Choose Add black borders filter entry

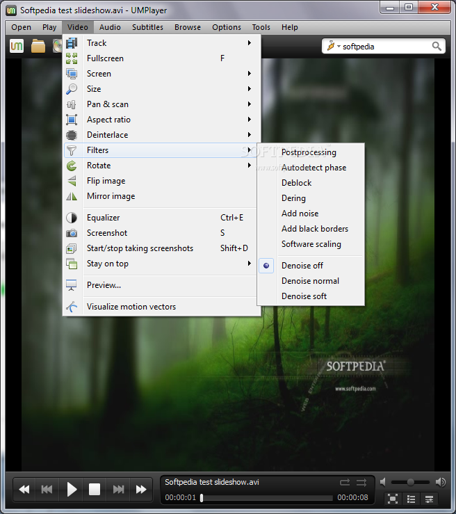311,229
